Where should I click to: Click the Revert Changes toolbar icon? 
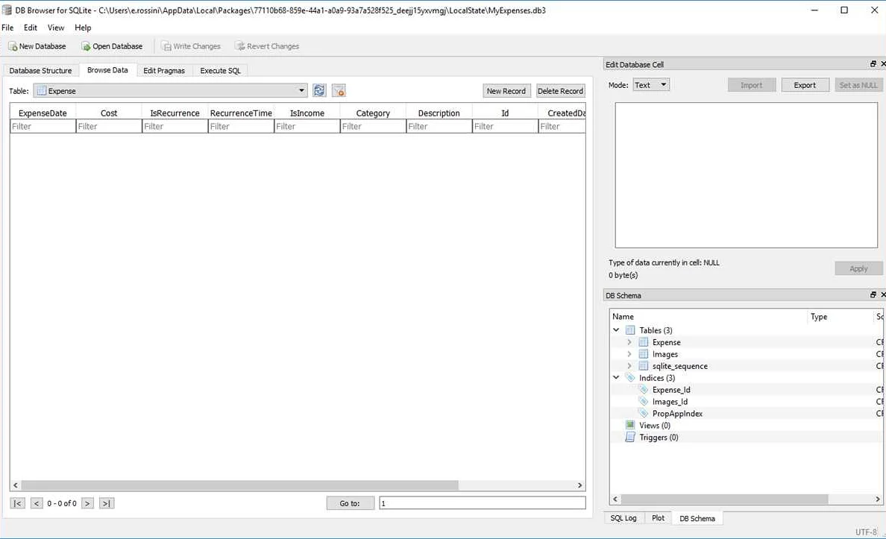pyautogui.click(x=240, y=45)
